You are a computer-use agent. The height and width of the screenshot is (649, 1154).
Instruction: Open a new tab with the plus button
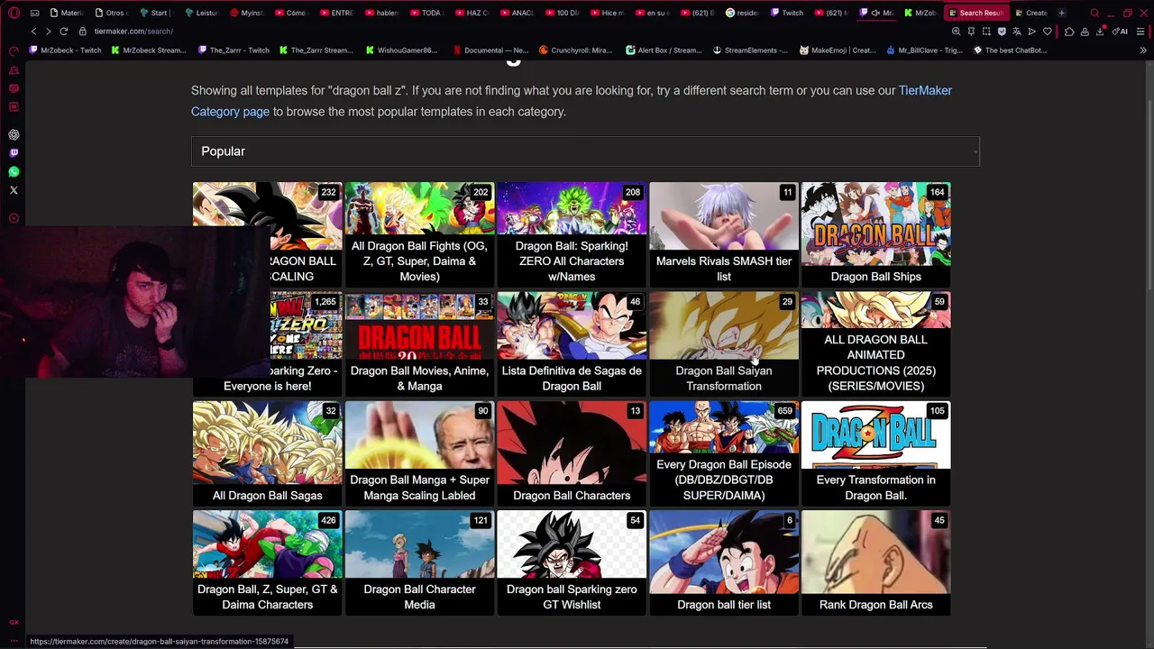tap(1061, 13)
